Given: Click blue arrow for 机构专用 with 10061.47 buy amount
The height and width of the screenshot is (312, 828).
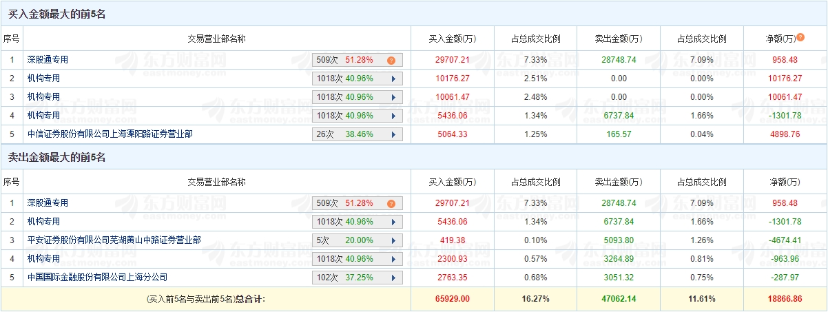Looking at the screenshot, I should (393, 97).
